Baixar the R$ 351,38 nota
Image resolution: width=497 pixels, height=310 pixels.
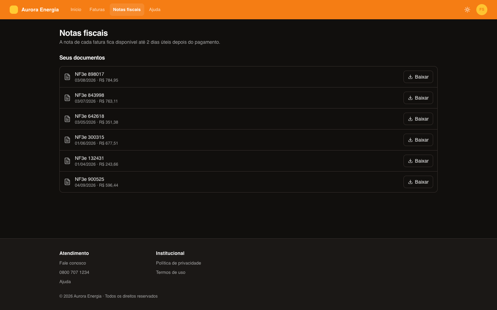tap(418, 119)
